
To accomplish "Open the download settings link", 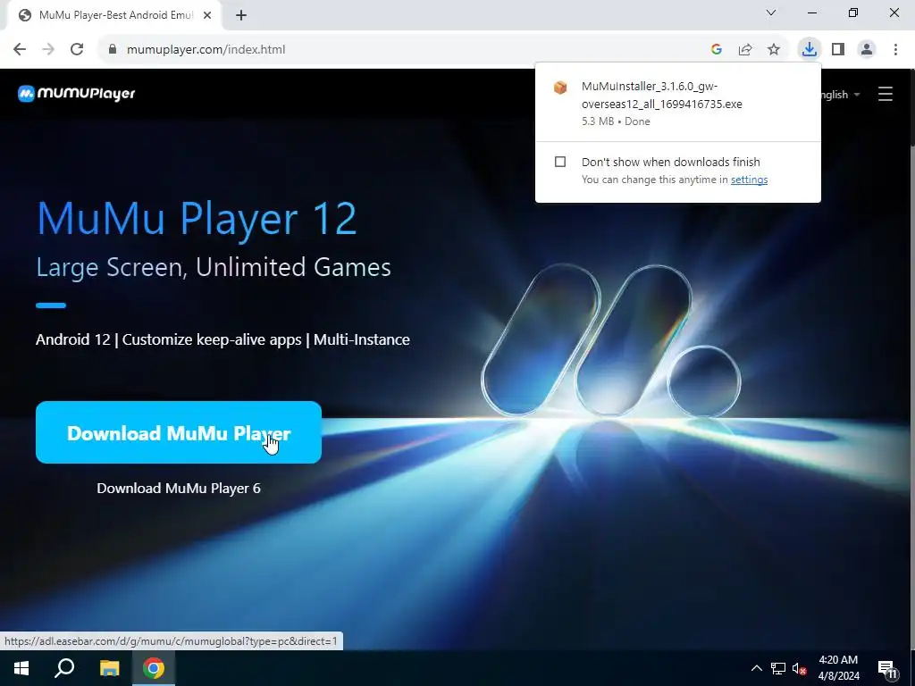I will pyautogui.click(x=749, y=180).
